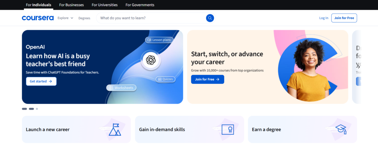Viewport: 378px width, 145px height.
Task: Select the Quizzes chip in banner
Action: [x=165, y=79]
